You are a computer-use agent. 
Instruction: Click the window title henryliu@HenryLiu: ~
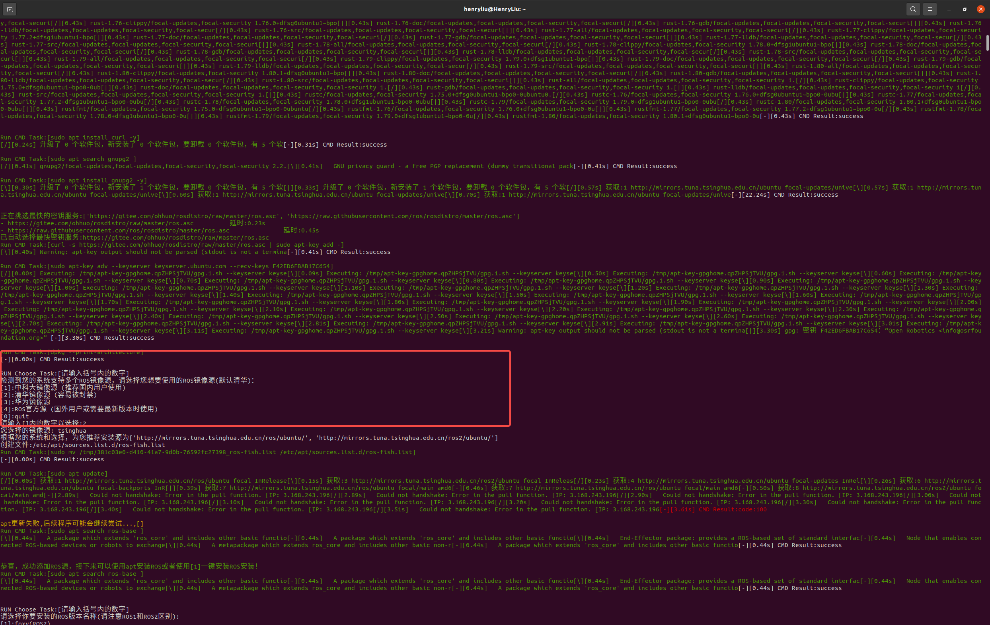pyautogui.click(x=495, y=9)
